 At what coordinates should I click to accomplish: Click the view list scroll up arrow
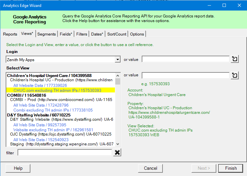(118, 76)
